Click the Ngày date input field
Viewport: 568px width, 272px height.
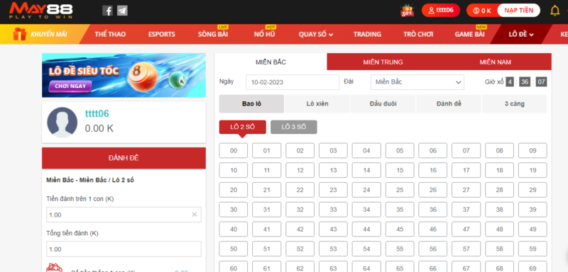[x=293, y=82]
